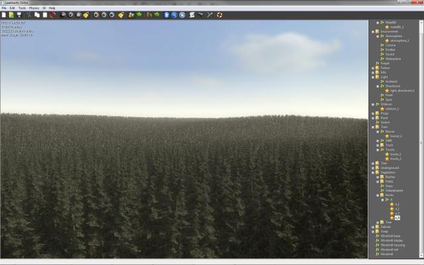Click the red-ringed circular toolbar icon
Image resolution: width=424 pixels, height=265 pixels.
pyautogui.click(x=96, y=15)
